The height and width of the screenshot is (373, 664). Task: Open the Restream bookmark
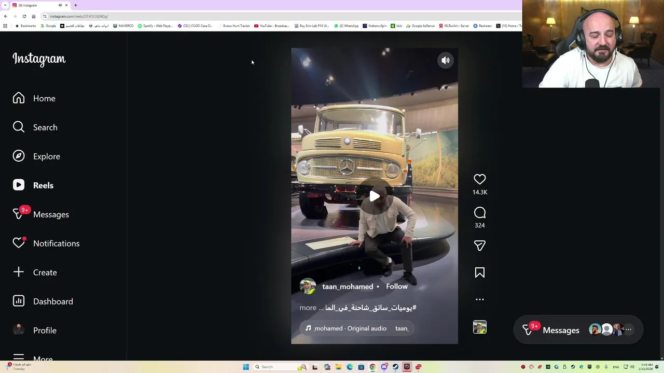(x=482, y=26)
